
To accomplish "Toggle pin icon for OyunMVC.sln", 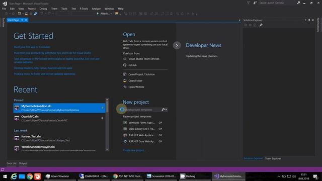I will pyautogui.click(x=102, y=118).
